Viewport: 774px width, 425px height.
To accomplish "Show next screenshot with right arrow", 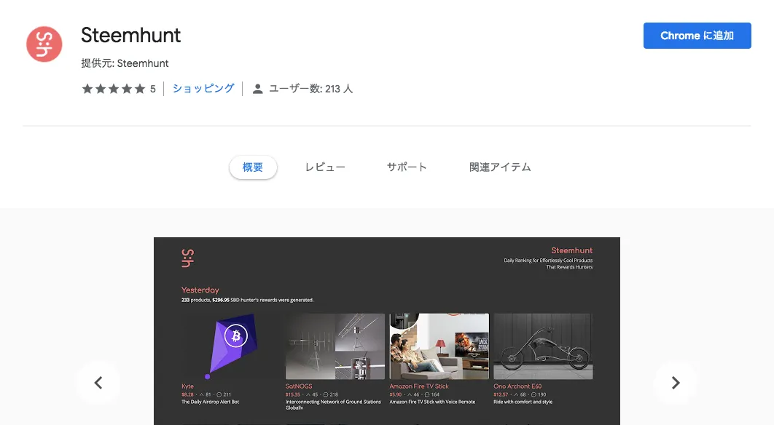I will 676,383.
